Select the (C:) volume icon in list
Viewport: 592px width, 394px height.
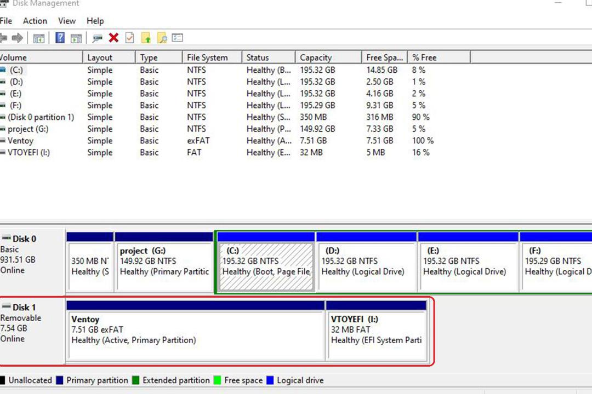[x=3, y=69]
